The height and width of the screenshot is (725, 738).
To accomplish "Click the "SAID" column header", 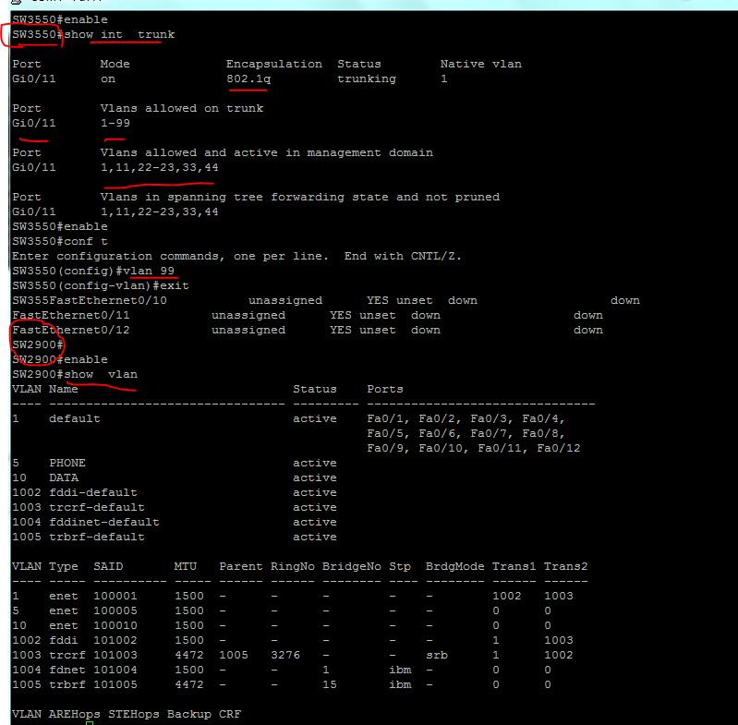I will pos(108,566).
